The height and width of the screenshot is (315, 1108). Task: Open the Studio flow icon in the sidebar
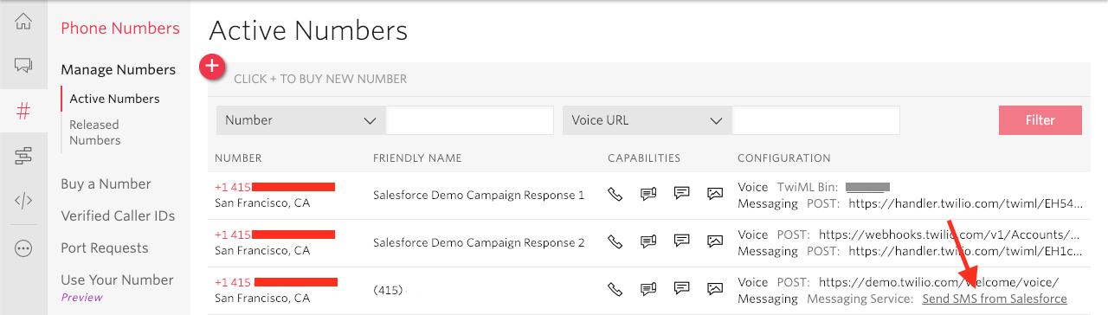point(23,156)
